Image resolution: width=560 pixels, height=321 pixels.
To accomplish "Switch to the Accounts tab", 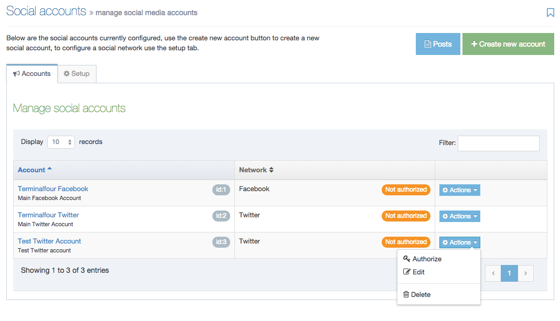I will point(32,74).
